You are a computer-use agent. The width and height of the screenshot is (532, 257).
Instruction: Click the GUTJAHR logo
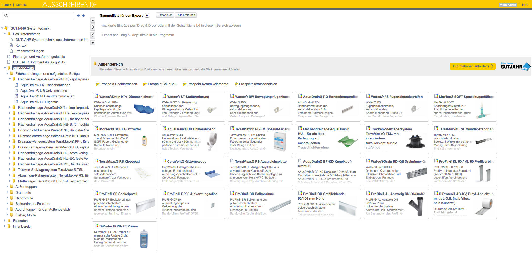(x=515, y=66)
